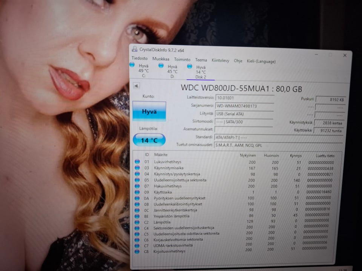Click status icon for Pyörityksen uudelleenyritykset row
This screenshot has height=271, width=362.
pos(137,198)
